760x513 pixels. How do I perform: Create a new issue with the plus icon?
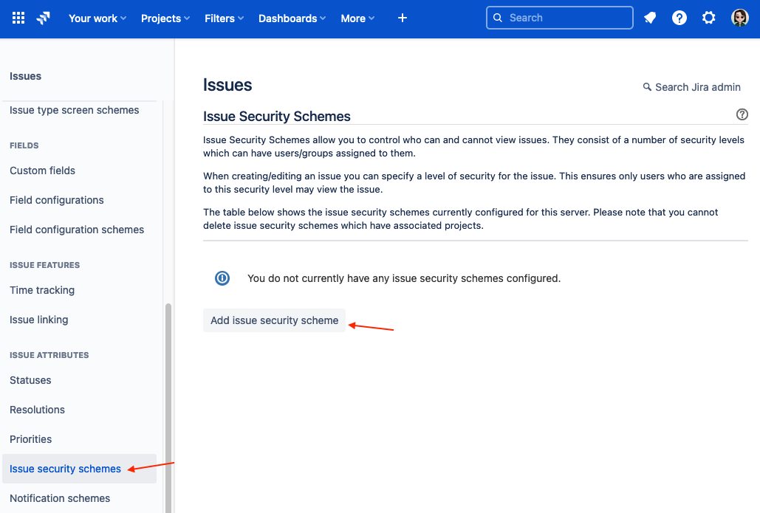pyautogui.click(x=402, y=18)
